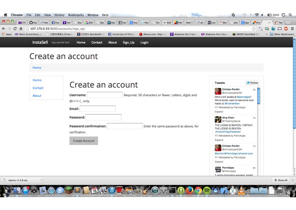The height and width of the screenshot is (210, 296).
Task: Focus the Email input field
Action: click(98, 109)
